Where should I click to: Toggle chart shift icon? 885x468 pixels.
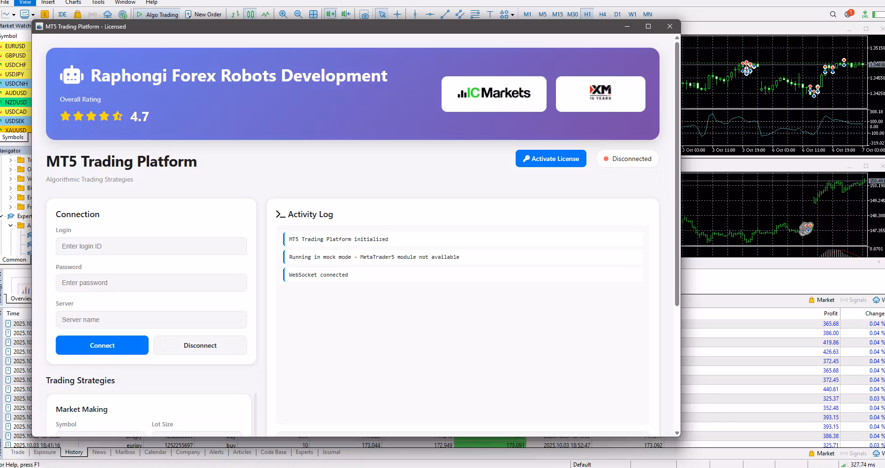[x=346, y=15]
